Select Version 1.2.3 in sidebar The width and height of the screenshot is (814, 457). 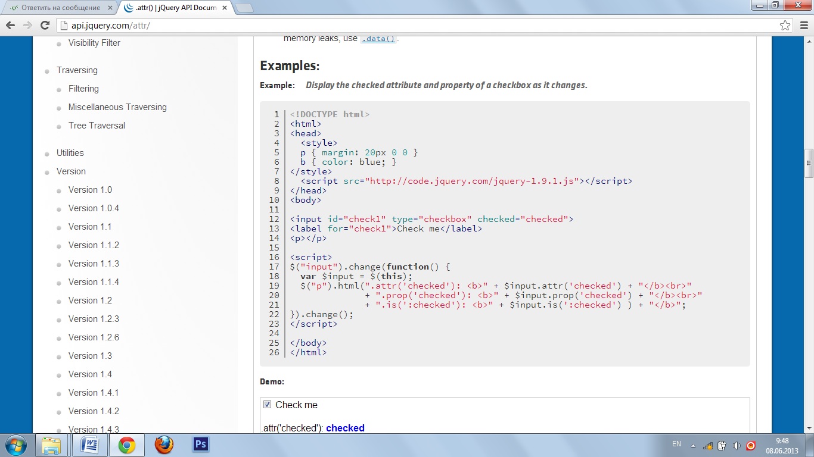[94, 319]
